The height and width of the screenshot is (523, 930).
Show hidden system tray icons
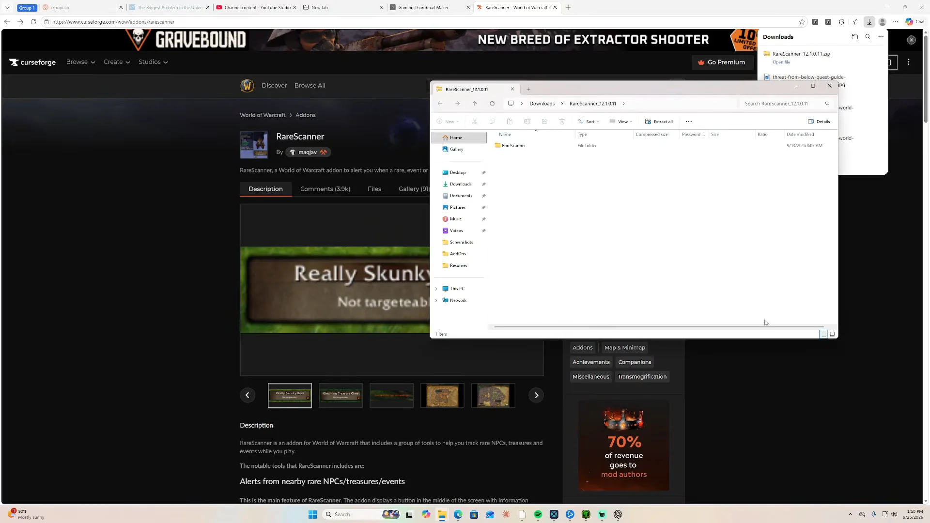(x=850, y=514)
